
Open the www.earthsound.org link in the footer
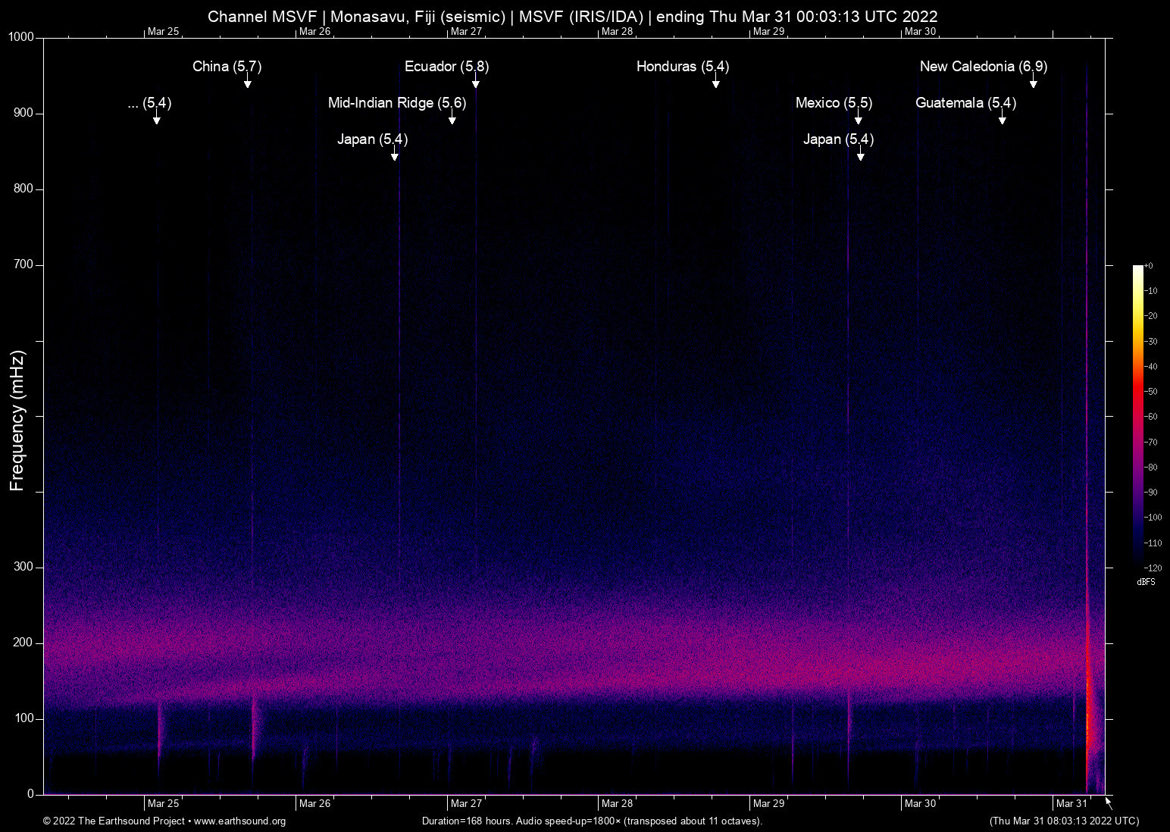239,821
